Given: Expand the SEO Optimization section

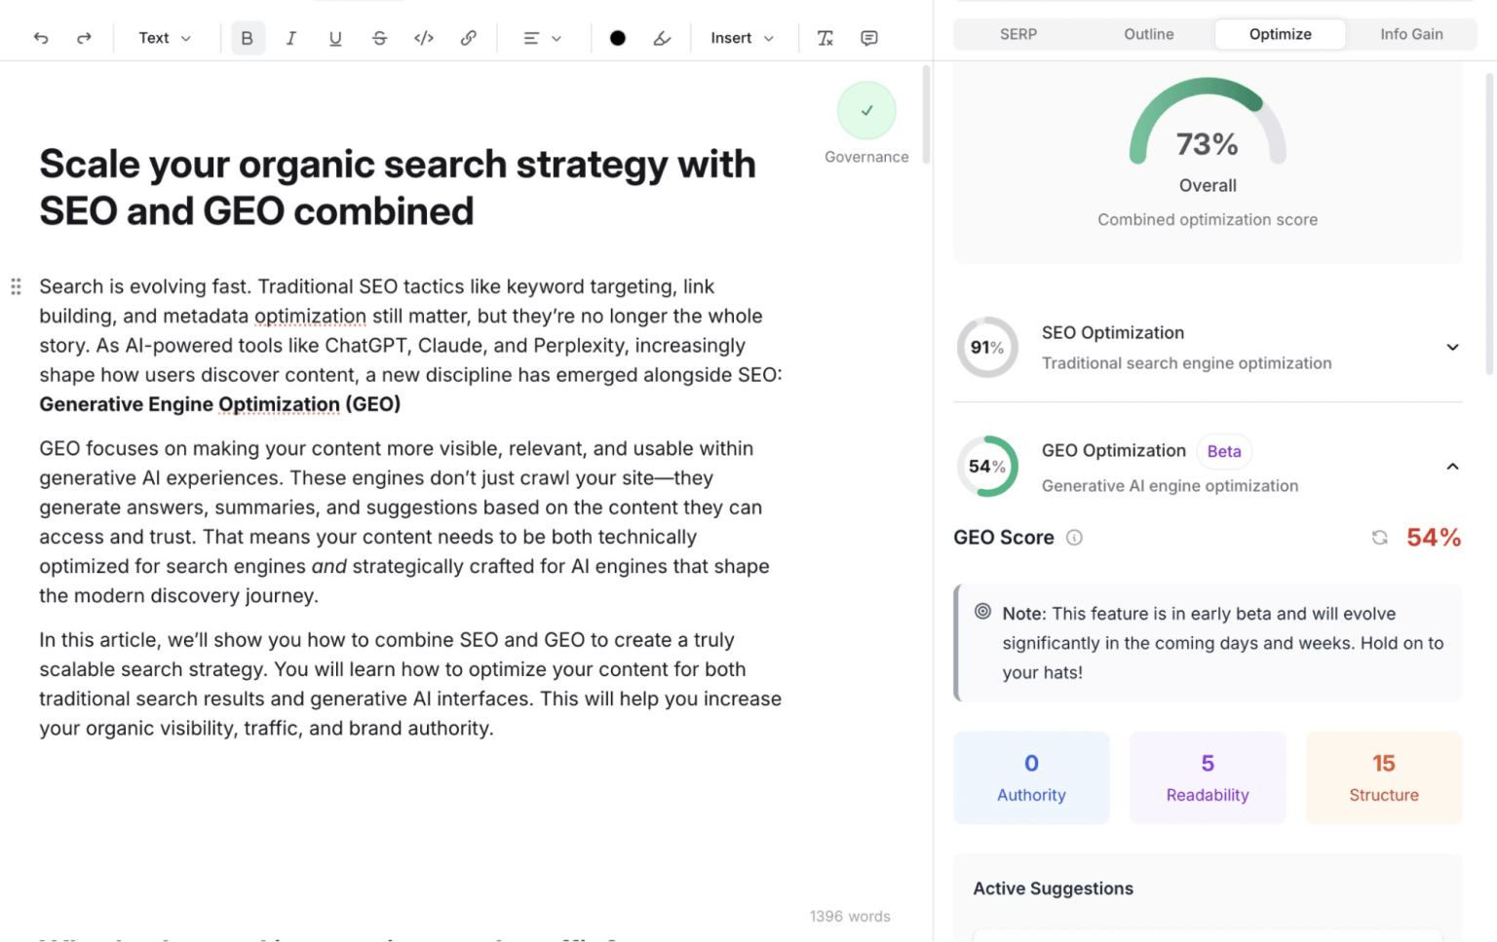Looking at the screenshot, I should point(1452,347).
